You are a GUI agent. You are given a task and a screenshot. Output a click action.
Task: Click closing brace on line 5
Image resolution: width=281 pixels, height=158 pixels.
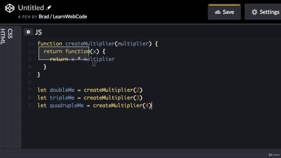click(39, 75)
